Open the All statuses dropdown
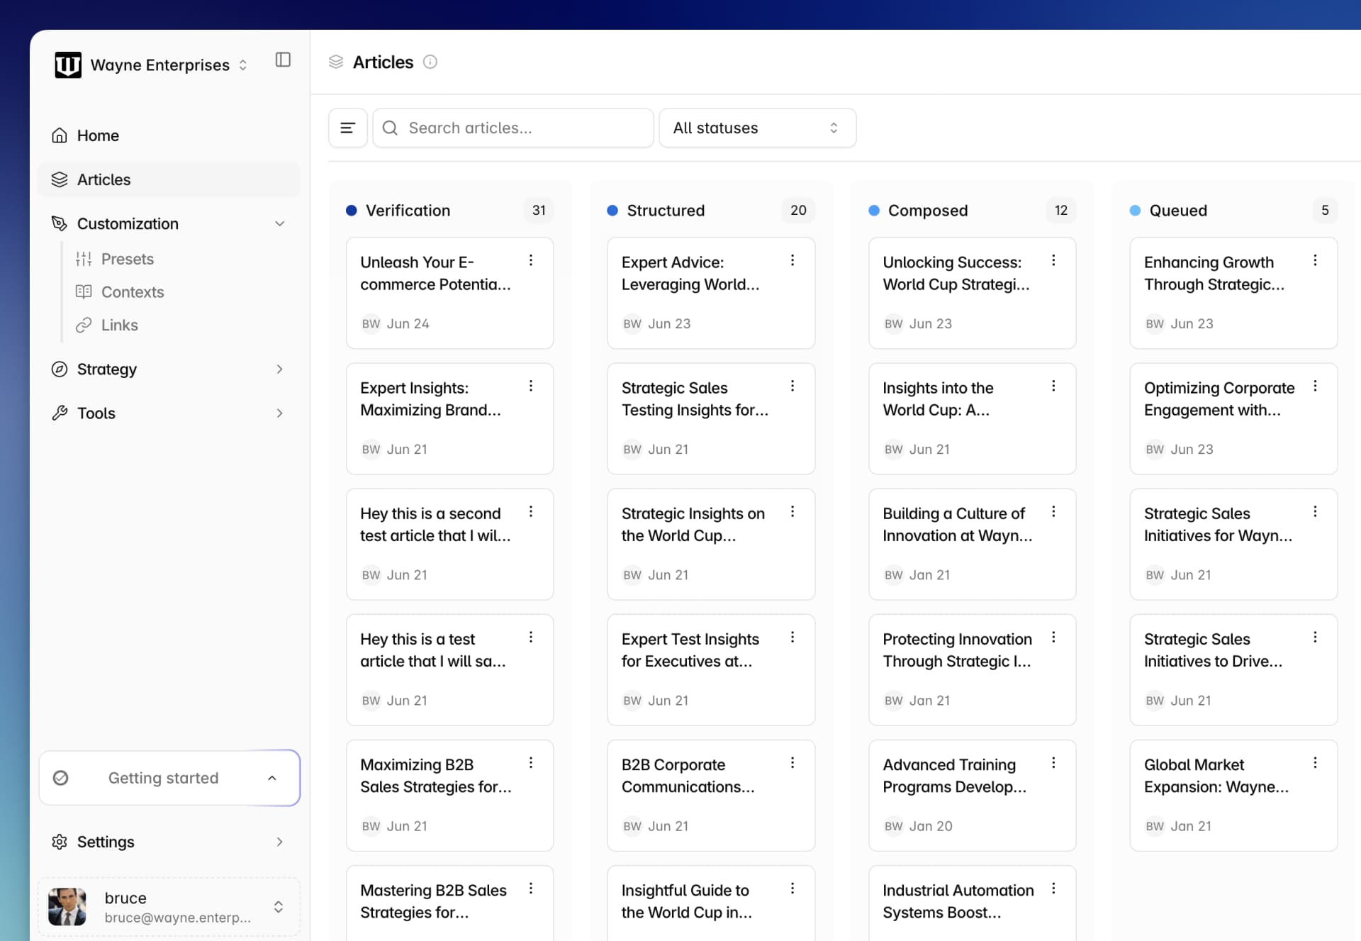This screenshot has height=941, width=1361. (x=757, y=128)
